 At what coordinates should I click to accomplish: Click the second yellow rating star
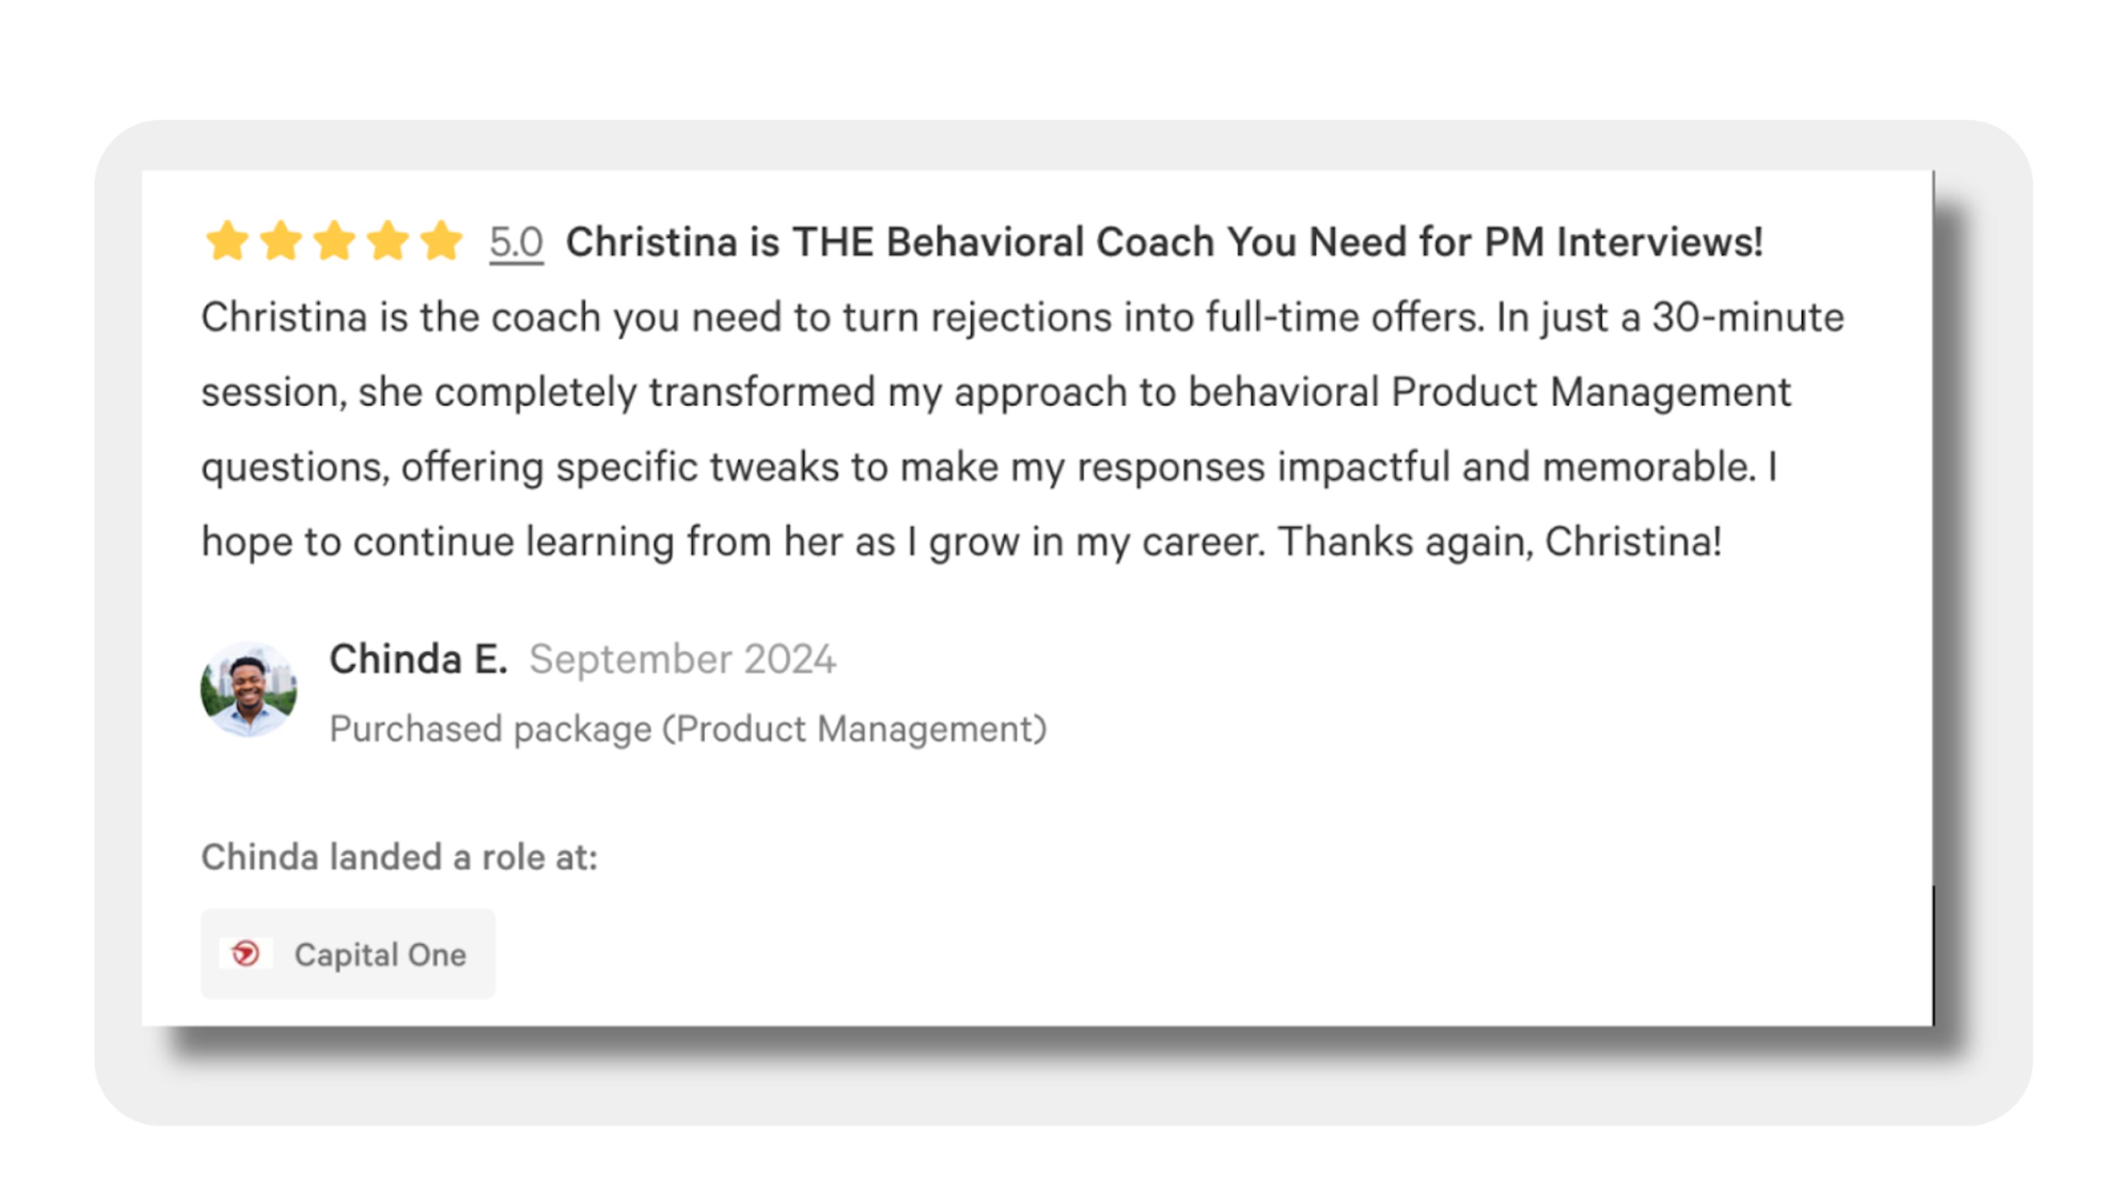click(281, 242)
